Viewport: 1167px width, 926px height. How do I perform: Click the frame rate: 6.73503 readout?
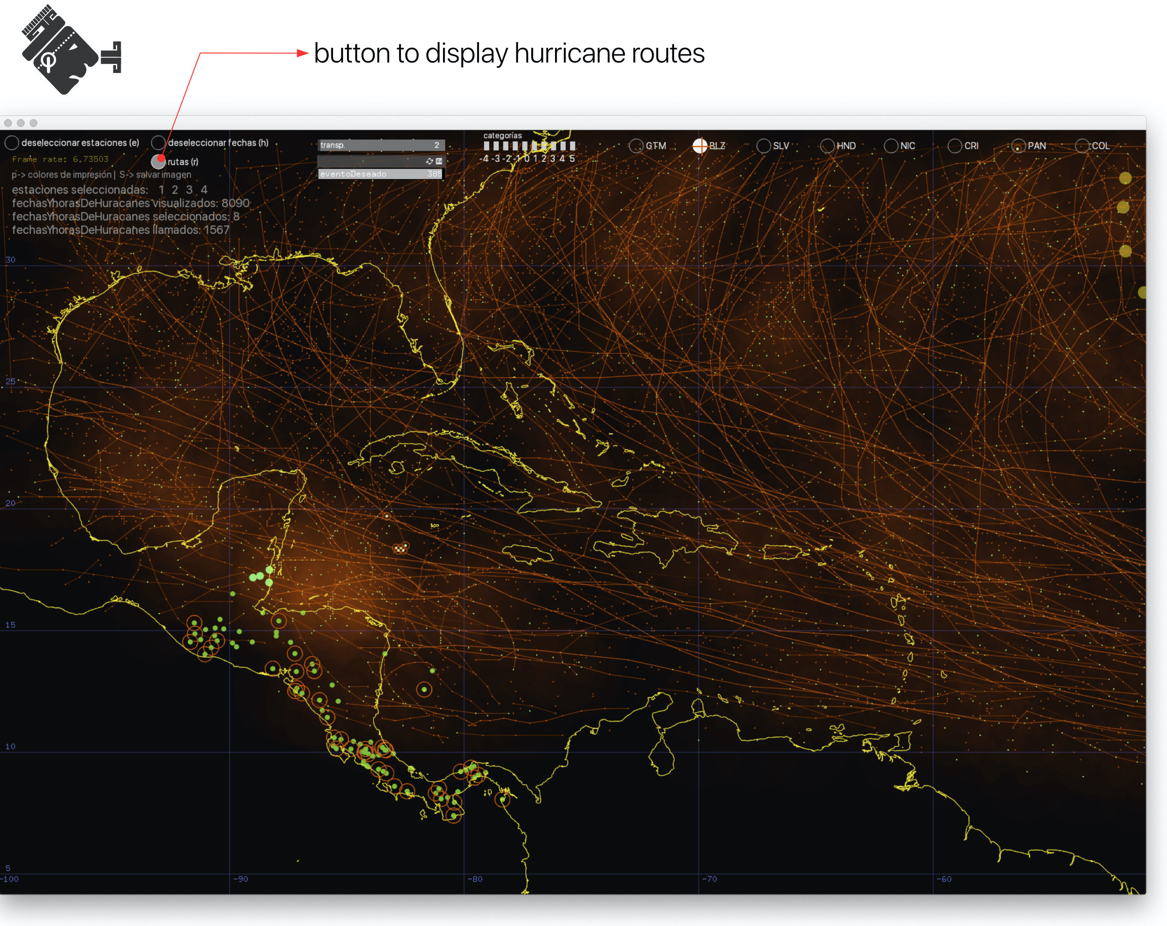tap(60, 159)
